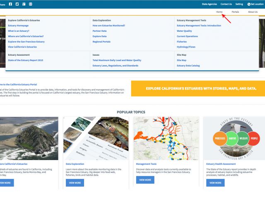The image size is (265, 198).
Task: Open Total Maximum Daily Load and Water Quality
Action: (117, 60)
